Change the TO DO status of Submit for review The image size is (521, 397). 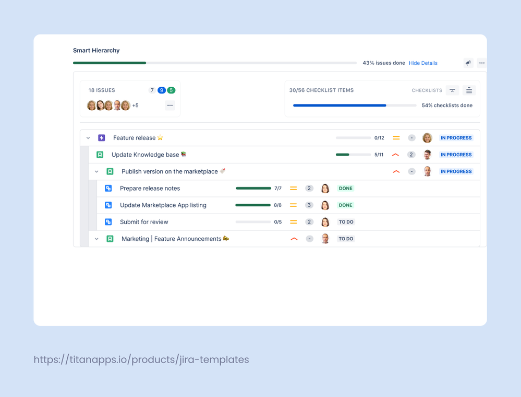[x=345, y=221]
